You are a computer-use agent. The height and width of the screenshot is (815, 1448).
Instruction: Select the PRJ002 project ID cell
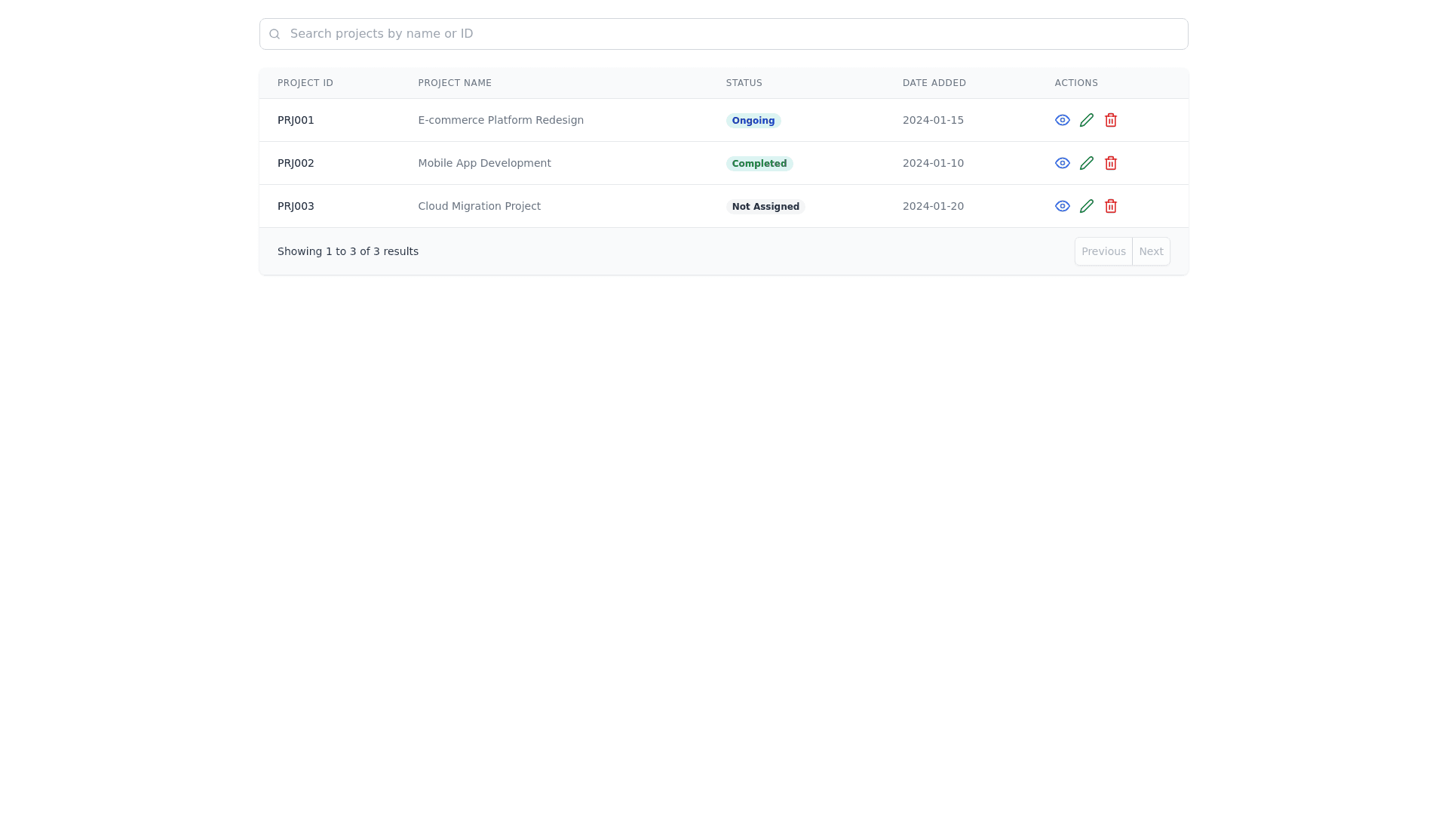coord(296,163)
